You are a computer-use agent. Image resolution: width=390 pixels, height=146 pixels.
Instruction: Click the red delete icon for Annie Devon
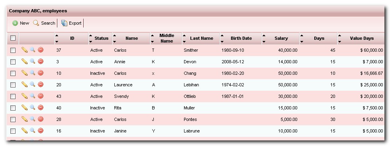point(41,61)
